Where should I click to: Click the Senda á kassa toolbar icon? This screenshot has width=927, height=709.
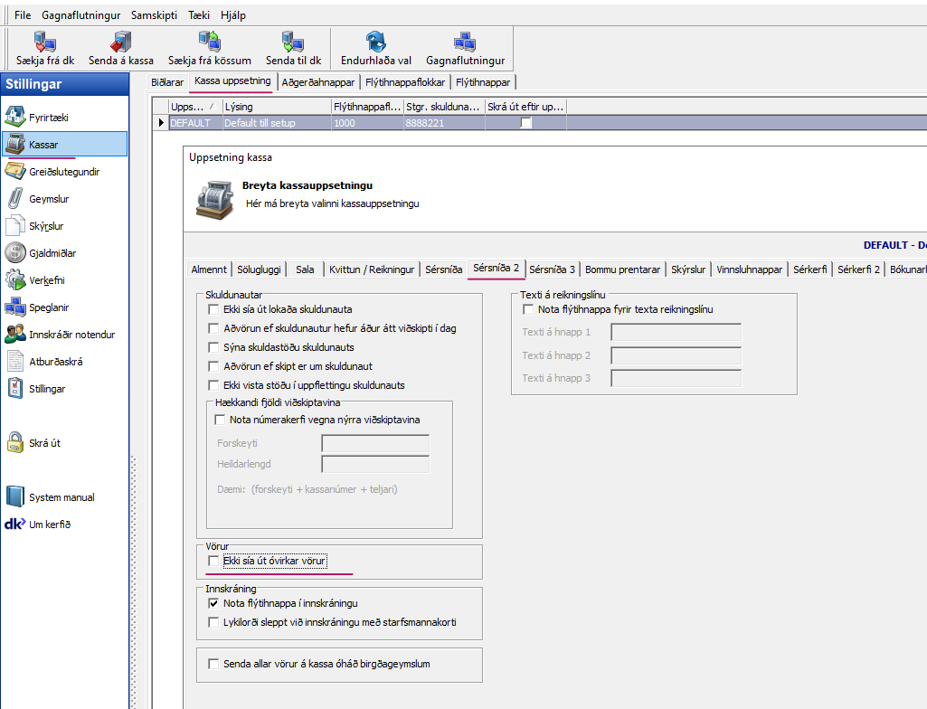click(120, 42)
